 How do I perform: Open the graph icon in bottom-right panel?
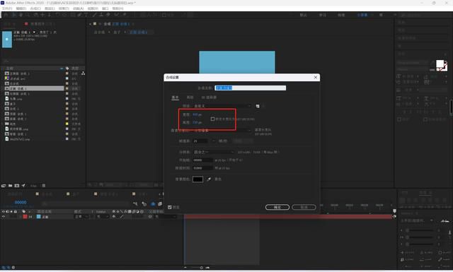click(x=445, y=220)
